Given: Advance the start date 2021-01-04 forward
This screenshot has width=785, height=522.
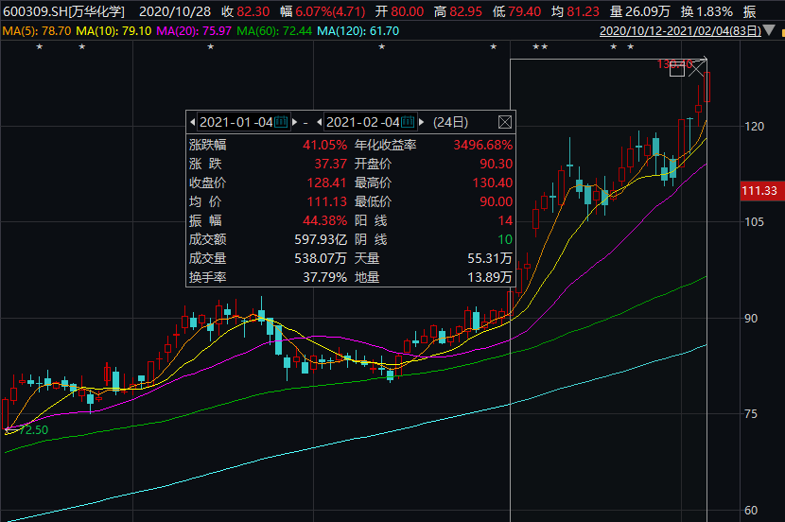Looking at the screenshot, I should pos(295,122).
